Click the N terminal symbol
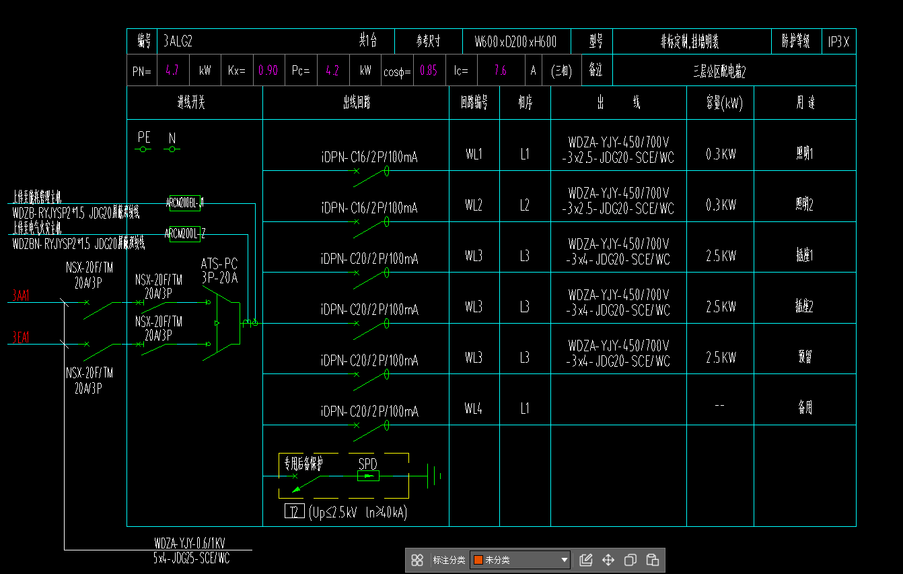Screen dimensions: 903x574 click(x=172, y=149)
